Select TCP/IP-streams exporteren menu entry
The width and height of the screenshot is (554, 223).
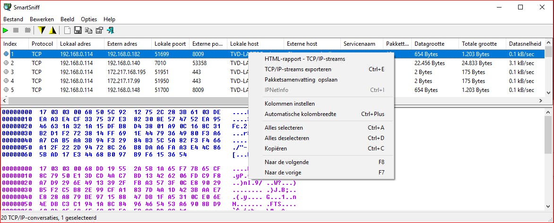(x=298, y=69)
